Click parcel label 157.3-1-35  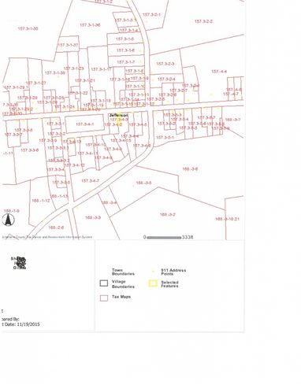tap(28, 28)
